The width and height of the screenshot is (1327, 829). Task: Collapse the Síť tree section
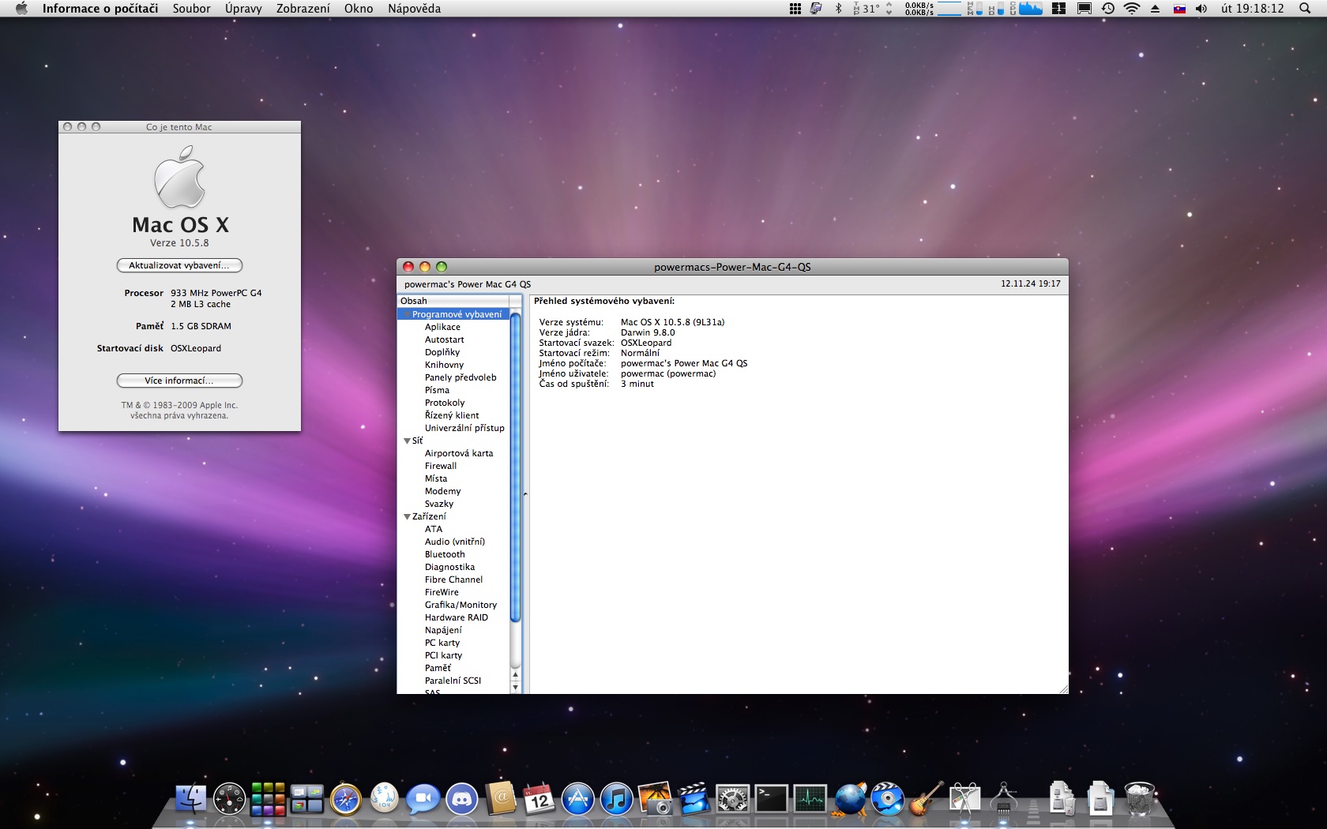tap(408, 441)
